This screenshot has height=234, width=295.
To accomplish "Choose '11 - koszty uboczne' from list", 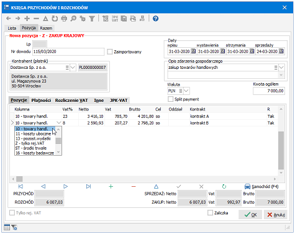I will [34, 133].
